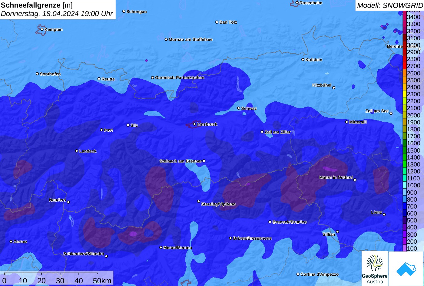Select the Reutte marker dot

(x=99, y=79)
